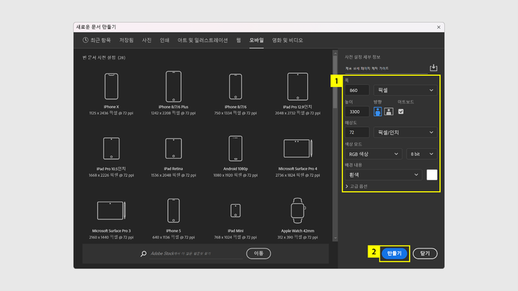Switch to the 사진 tab
518x291 pixels.
click(146, 40)
